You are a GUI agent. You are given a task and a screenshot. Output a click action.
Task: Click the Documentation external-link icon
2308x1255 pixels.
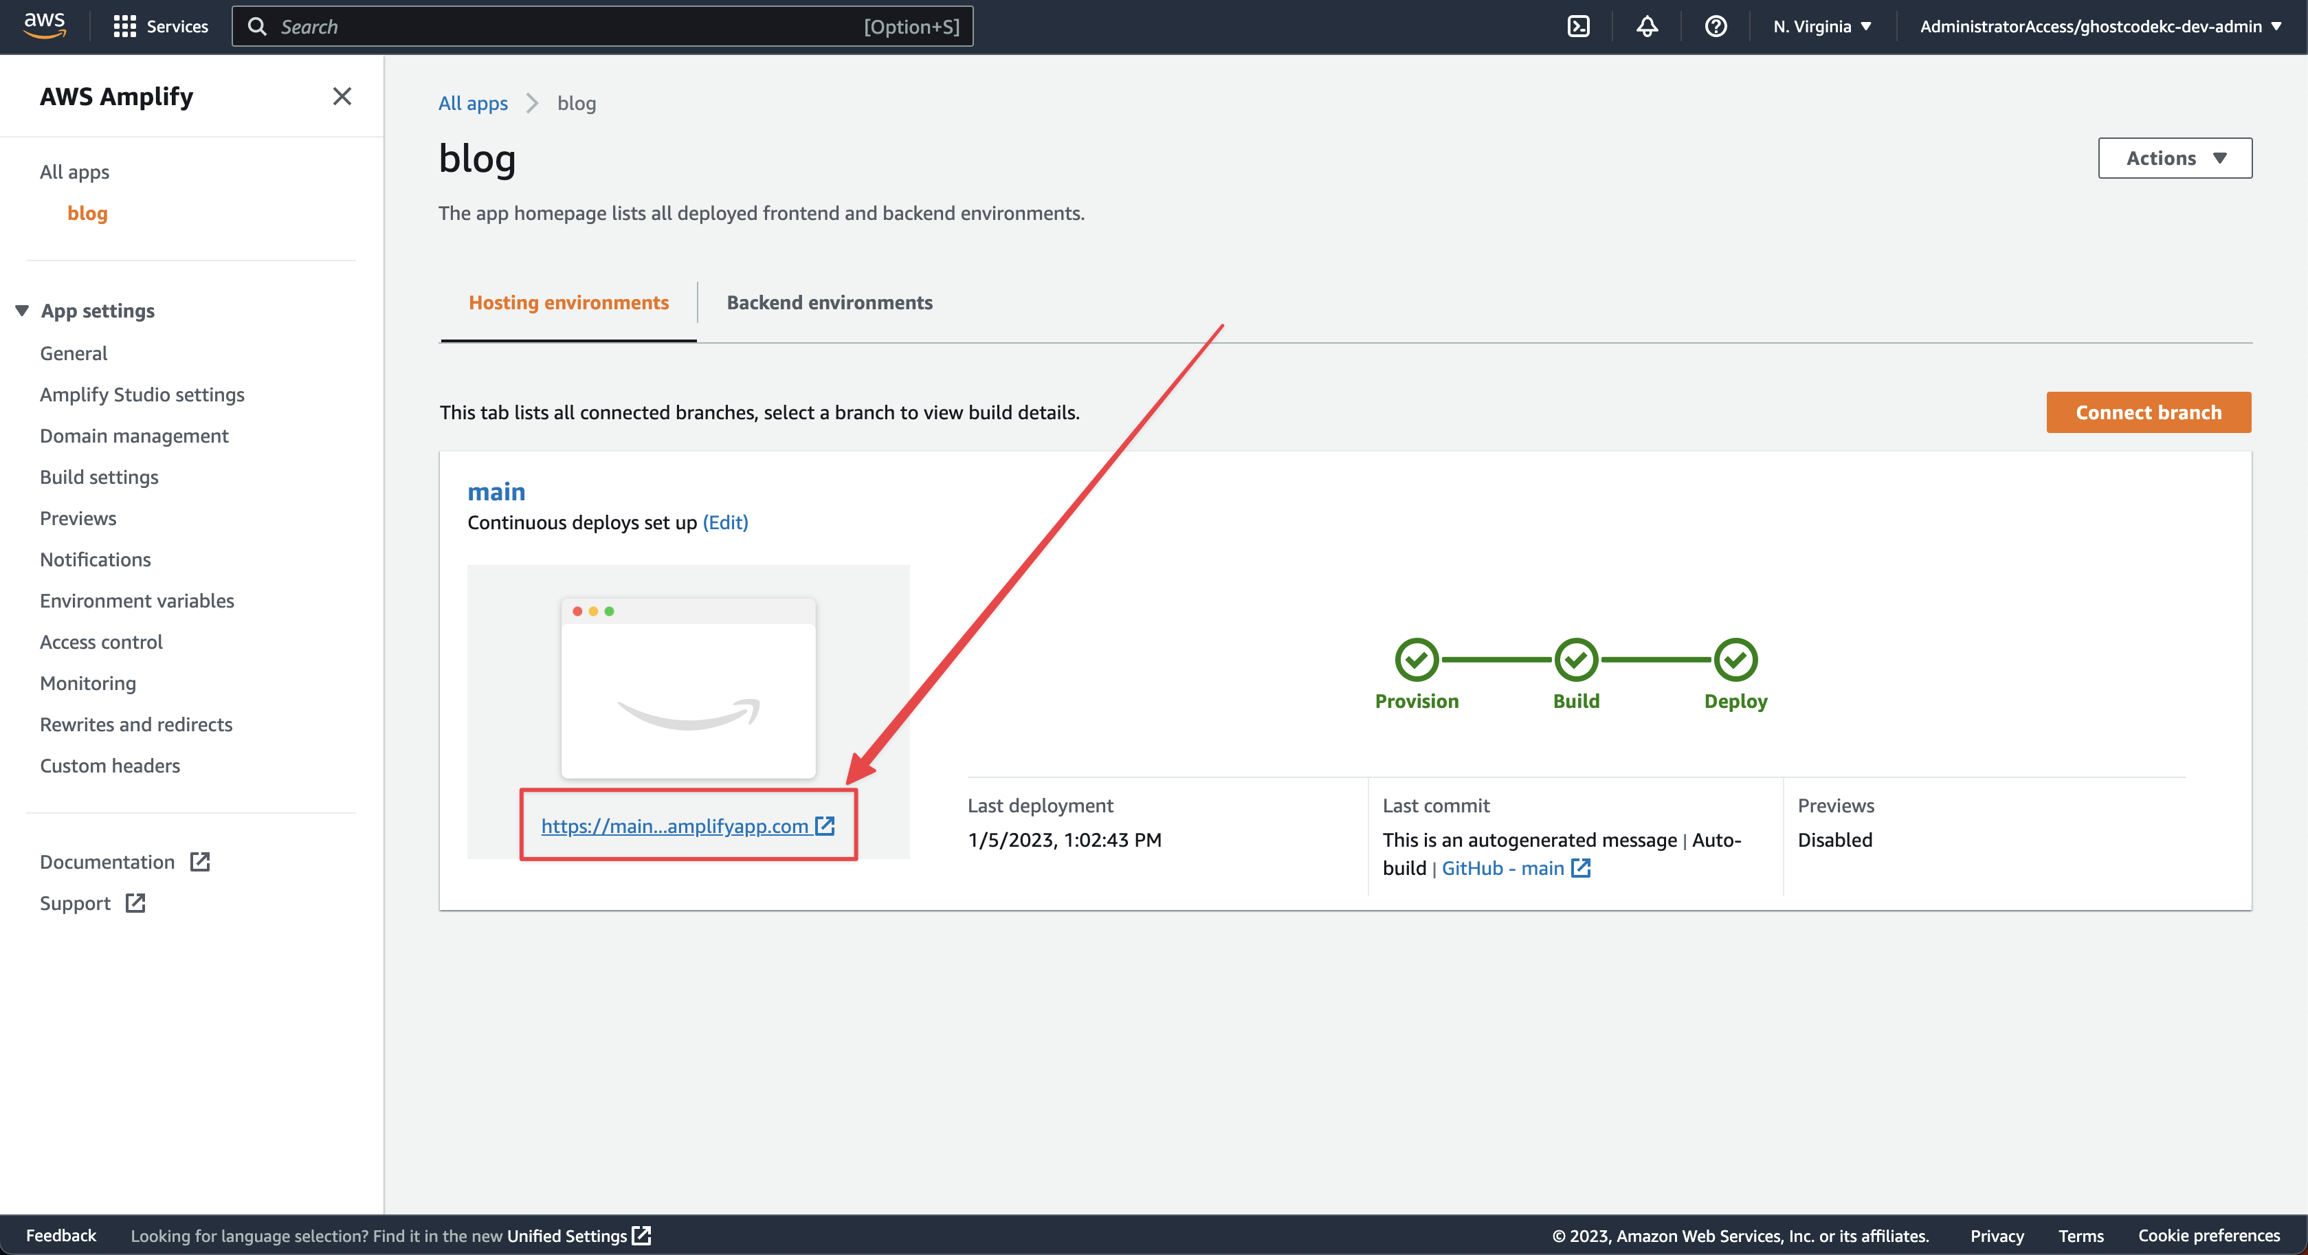200,862
